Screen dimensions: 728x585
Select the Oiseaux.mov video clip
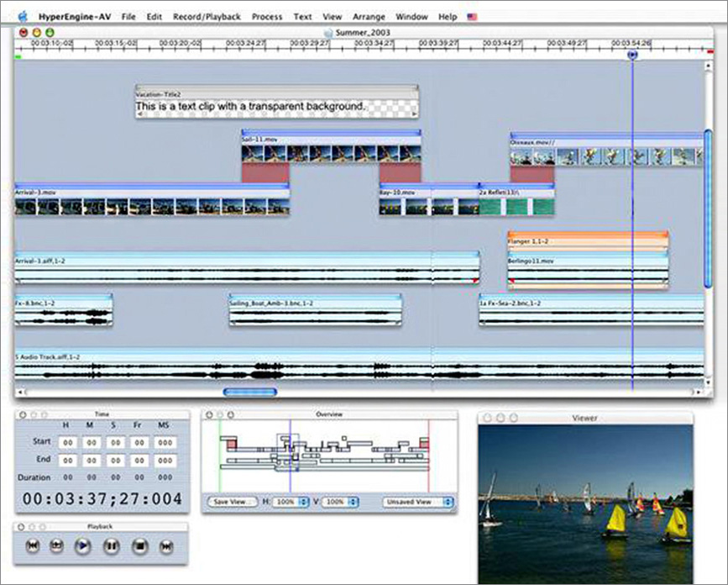tap(607, 150)
